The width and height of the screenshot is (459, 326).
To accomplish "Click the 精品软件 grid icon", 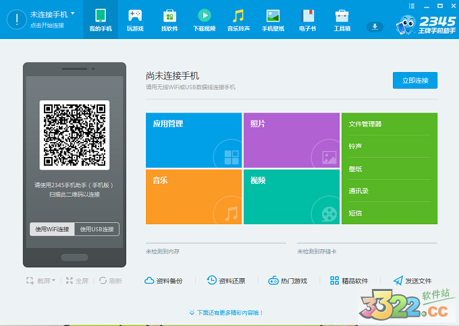I will coord(334,281).
